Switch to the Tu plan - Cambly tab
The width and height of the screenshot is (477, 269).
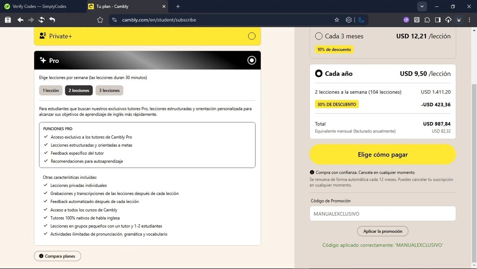pos(127,6)
